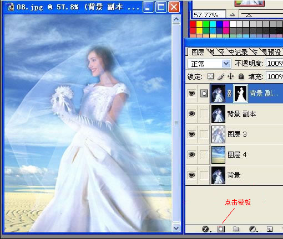The image size is (283, 239).
Task: Click link box beside 图层 3
Action: click(204, 134)
